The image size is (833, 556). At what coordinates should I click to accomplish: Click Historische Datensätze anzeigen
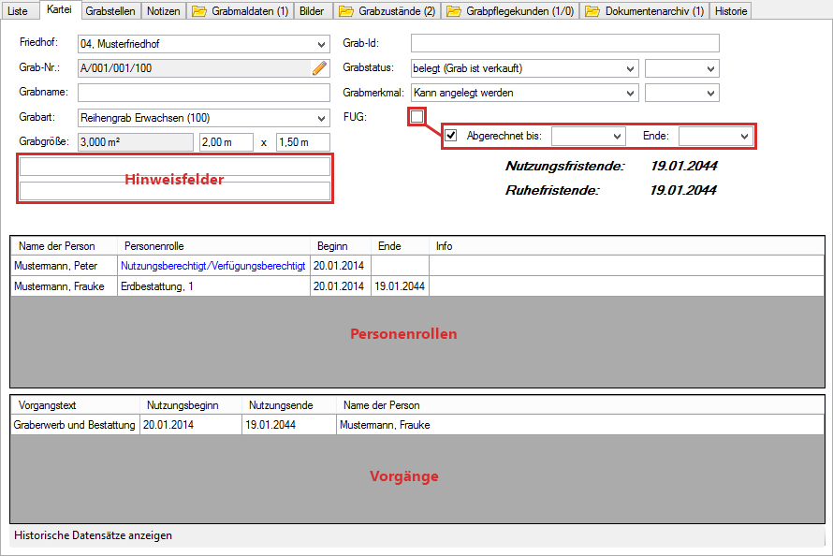coord(93,536)
